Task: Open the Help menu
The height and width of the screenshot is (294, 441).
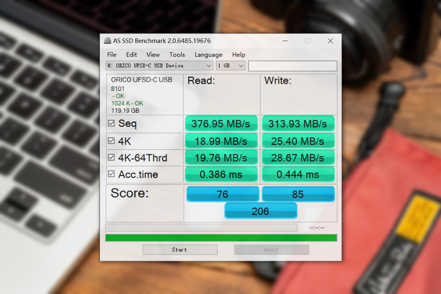Action: click(x=238, y=55)
